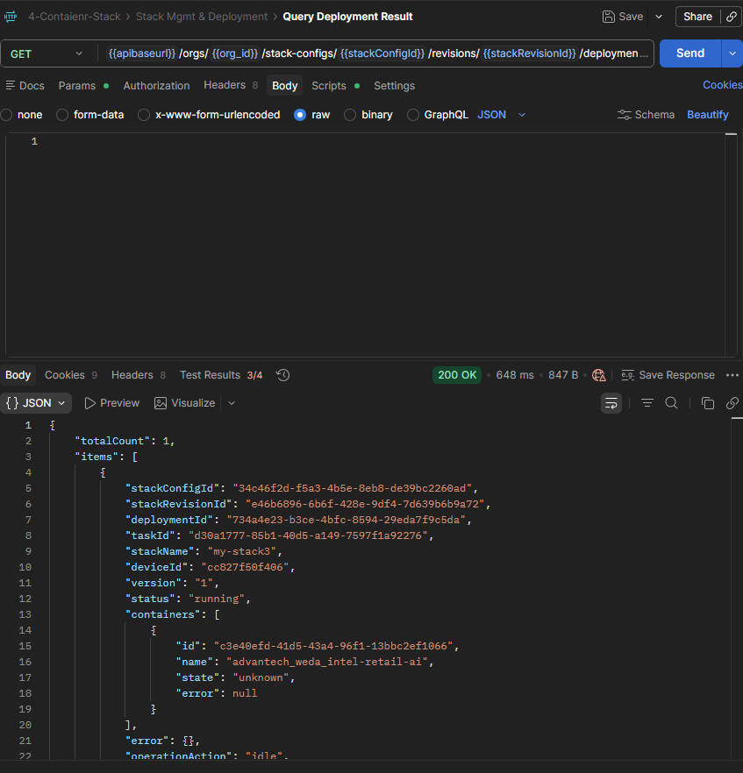Click the name "advantech_weda_intel-retail-ai" value
This screenshot has width=743, height=773.
(x=326, y=662)
